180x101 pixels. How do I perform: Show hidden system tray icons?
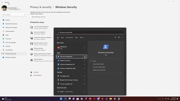point(158,99)
